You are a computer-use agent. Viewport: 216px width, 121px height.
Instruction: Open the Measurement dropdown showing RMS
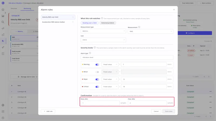(x=150, y=31)
